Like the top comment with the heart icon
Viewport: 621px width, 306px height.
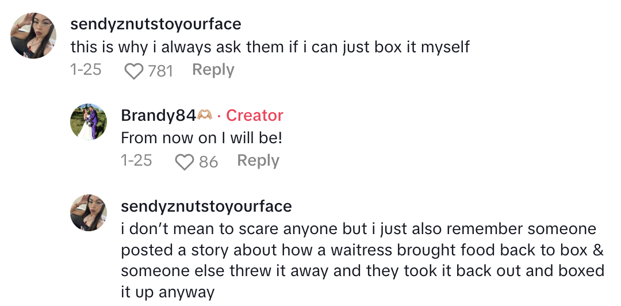click(x=134, y=71)
